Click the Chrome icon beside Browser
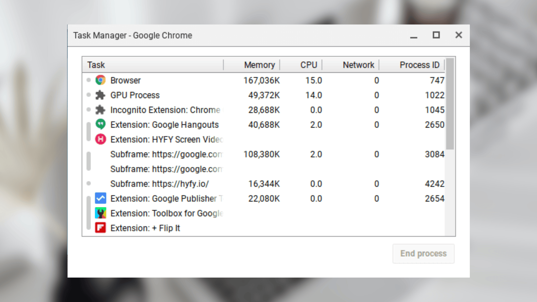Screen dimensions: 537x302 click(x=100, y=80)
